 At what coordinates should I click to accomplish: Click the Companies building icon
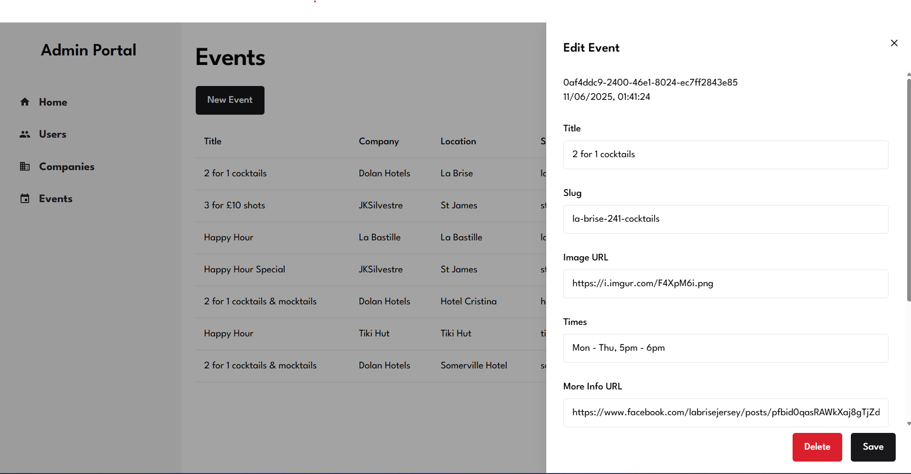(x=25, y=166)
